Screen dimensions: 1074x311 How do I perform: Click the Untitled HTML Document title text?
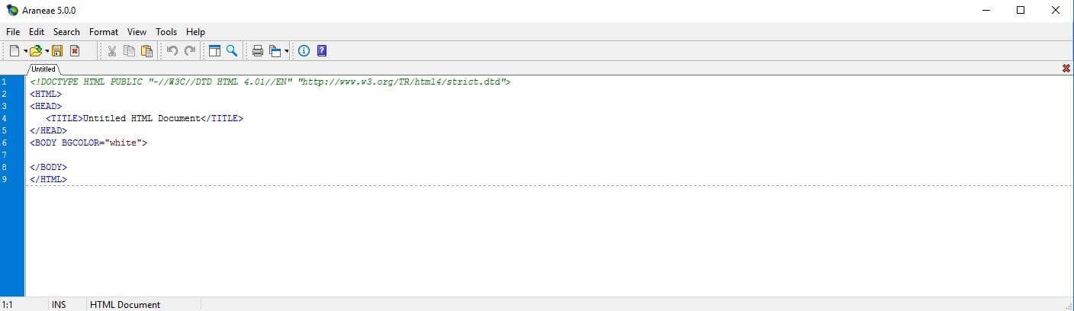142,118
